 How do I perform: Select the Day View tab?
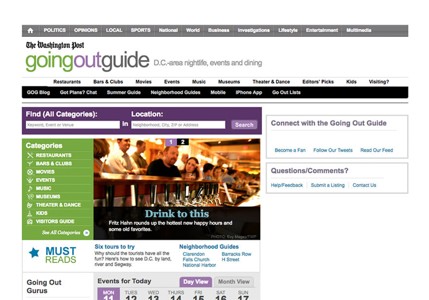tap(196, 282)
